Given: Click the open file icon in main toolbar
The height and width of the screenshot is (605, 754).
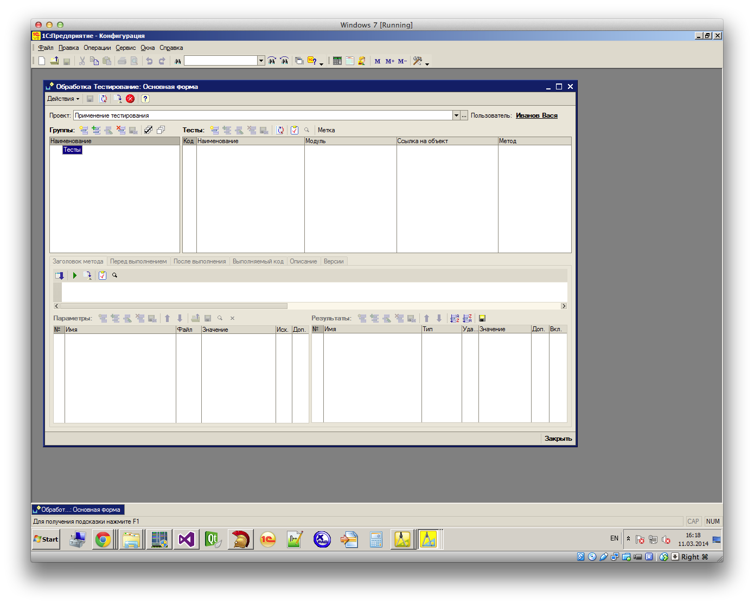Looking at the screenshot, I should click(x=54, y=61).
